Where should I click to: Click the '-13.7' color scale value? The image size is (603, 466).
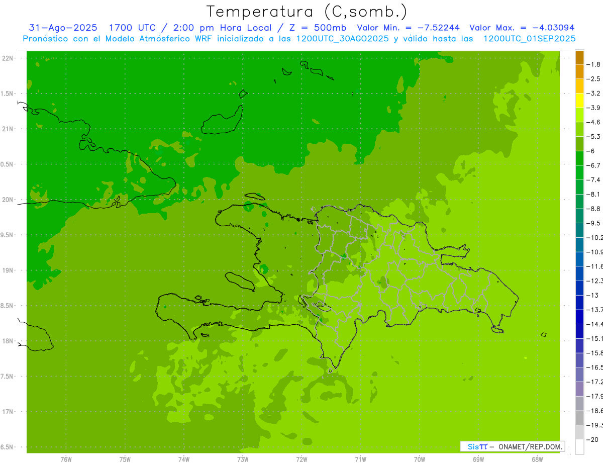click(x=594, y=309)
